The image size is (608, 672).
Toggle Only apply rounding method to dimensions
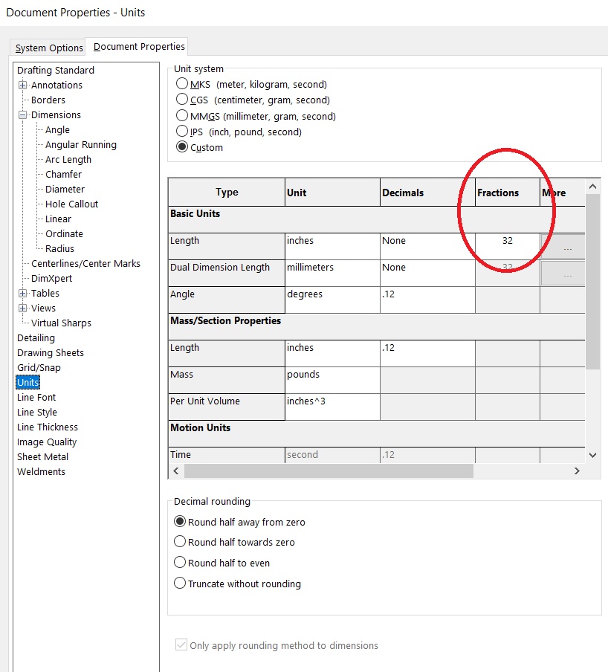(x=181, y=644)
